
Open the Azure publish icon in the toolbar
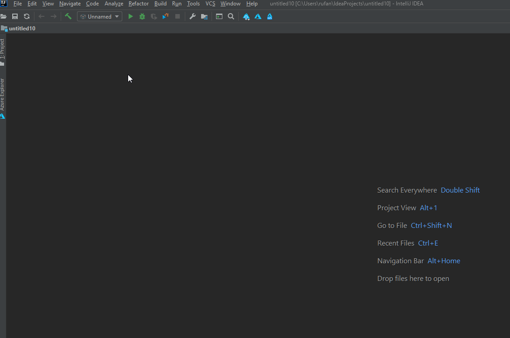coord(246,16)
